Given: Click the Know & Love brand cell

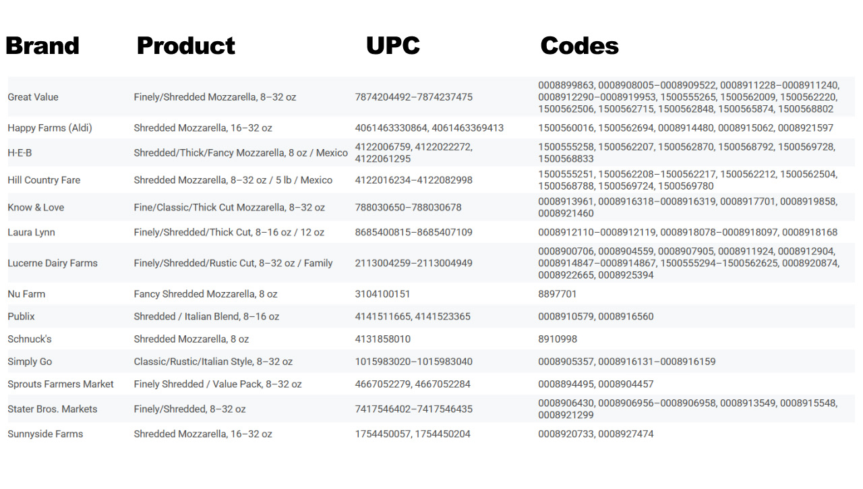Looking at the screenshot, I should click(36, 207).
